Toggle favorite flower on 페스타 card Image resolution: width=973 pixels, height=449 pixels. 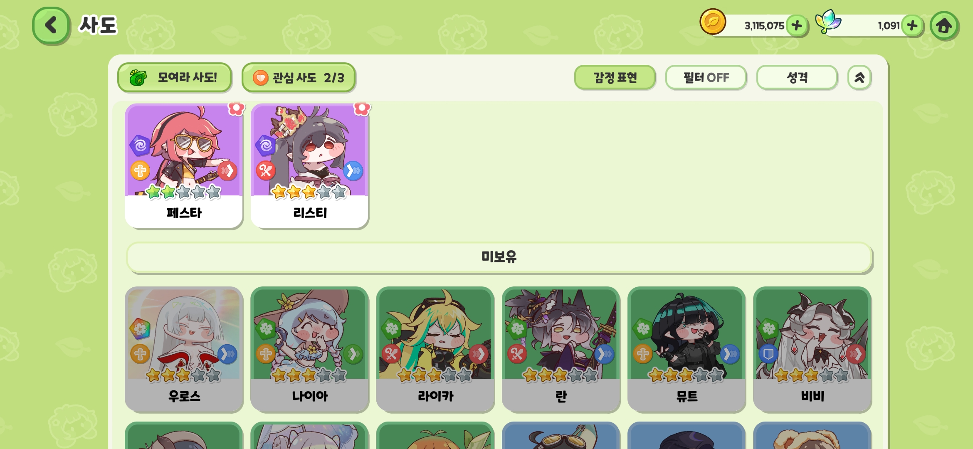pos(236,108)
